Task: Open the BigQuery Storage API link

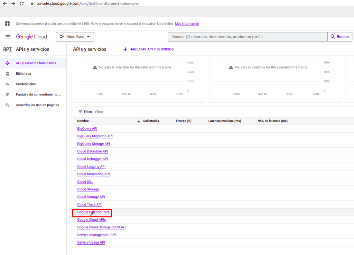Action: pyautogui.click(x=93, y=144)
